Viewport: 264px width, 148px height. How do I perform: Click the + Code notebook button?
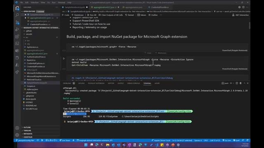tap(66, 15)
